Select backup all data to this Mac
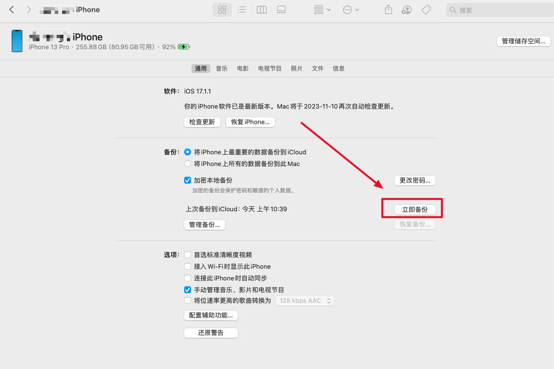The width and height of the screenshot is (554, 369). pos(188,164)
